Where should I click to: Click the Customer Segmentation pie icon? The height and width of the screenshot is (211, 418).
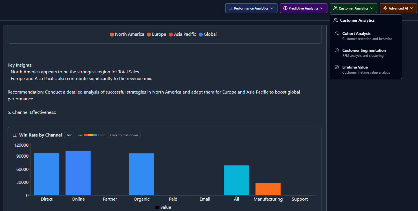[x=336, y=50]
